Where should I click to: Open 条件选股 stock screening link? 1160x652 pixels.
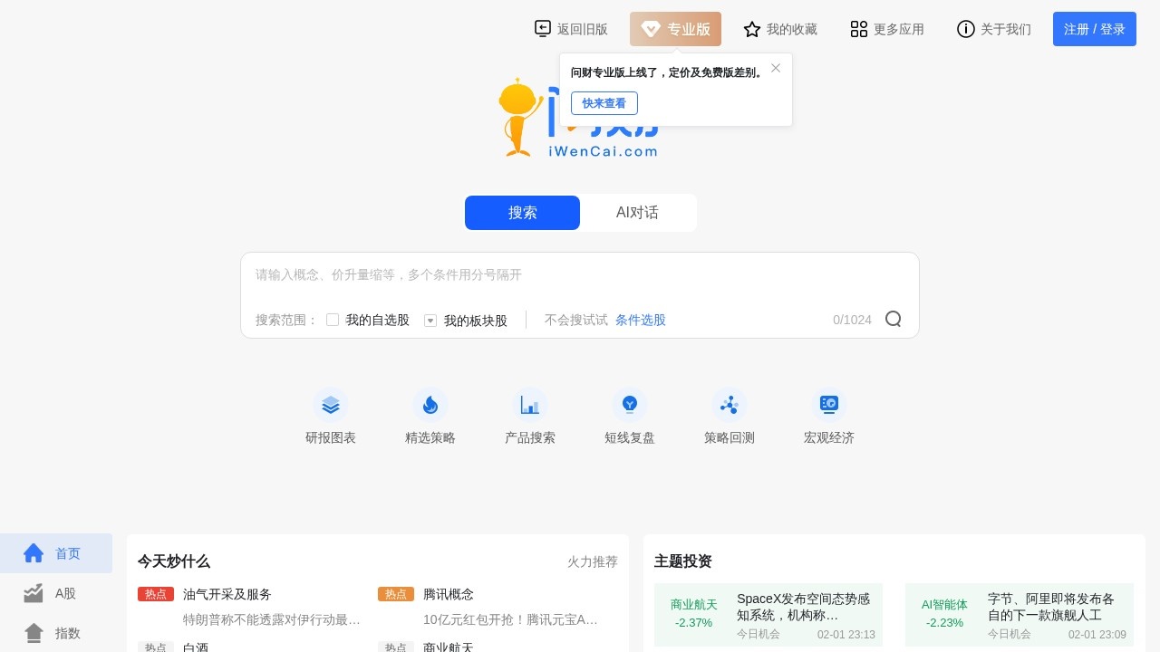641,320
